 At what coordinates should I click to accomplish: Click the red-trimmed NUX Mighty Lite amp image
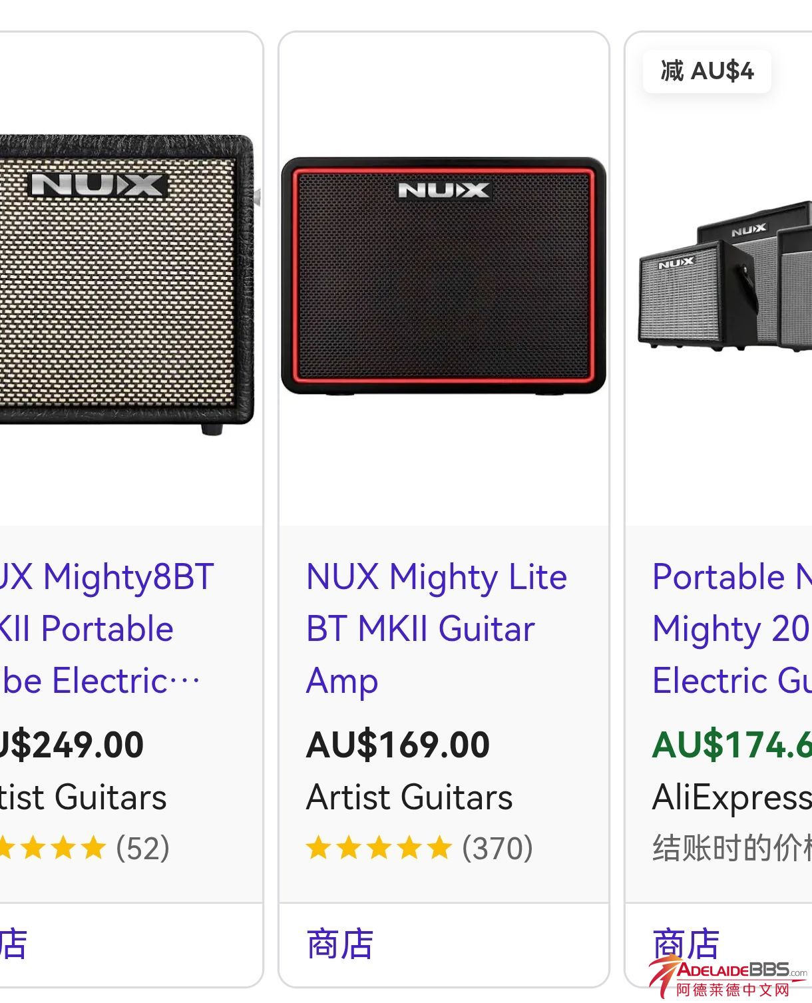[443, 276]
